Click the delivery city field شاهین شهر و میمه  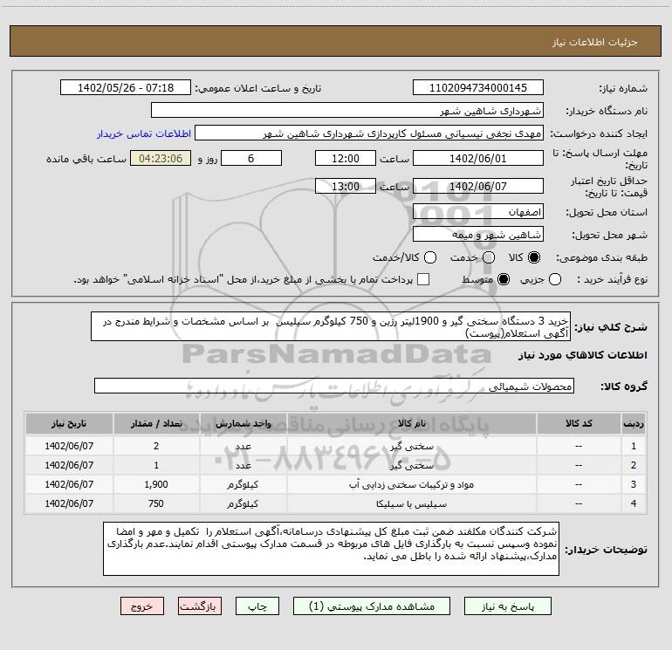[x=478, y=235]
